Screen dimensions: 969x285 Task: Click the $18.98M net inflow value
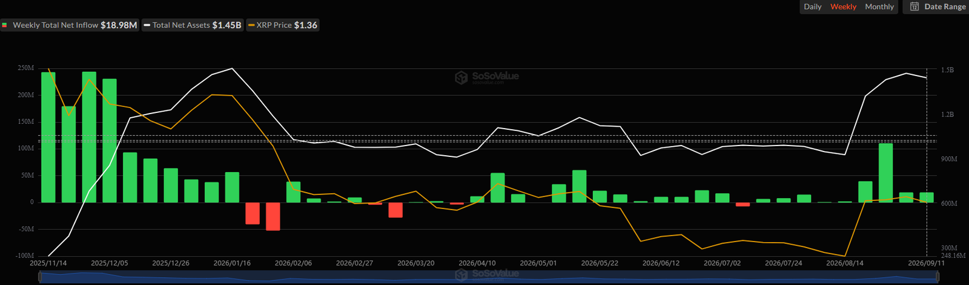(x=119, y=25)
